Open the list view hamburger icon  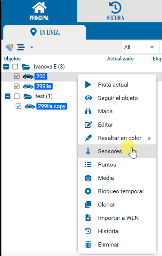pyautogui.click(x=21, y=47)
